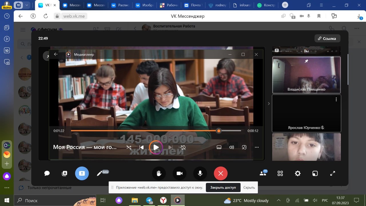Switch to the rodnoy browser tab
This screenshot has height=206, width=366.
click(x=218, y=5)
